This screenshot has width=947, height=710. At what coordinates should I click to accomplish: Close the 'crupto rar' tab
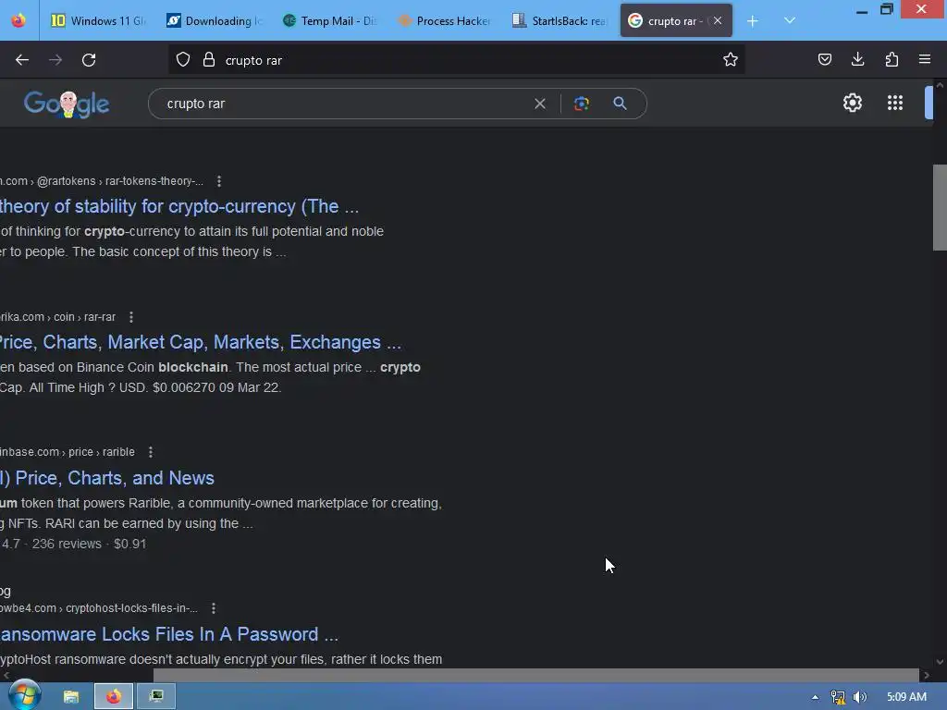[718, 20]
